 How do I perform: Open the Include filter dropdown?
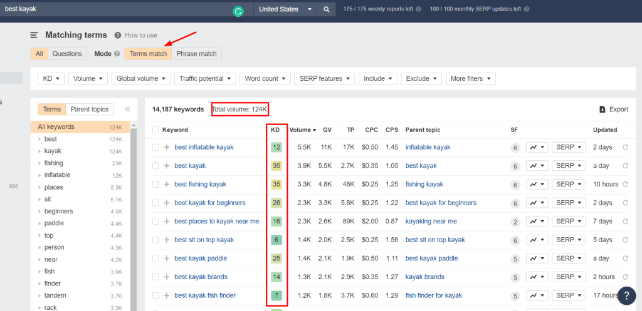pyautogui.click(x=378, y=78)
